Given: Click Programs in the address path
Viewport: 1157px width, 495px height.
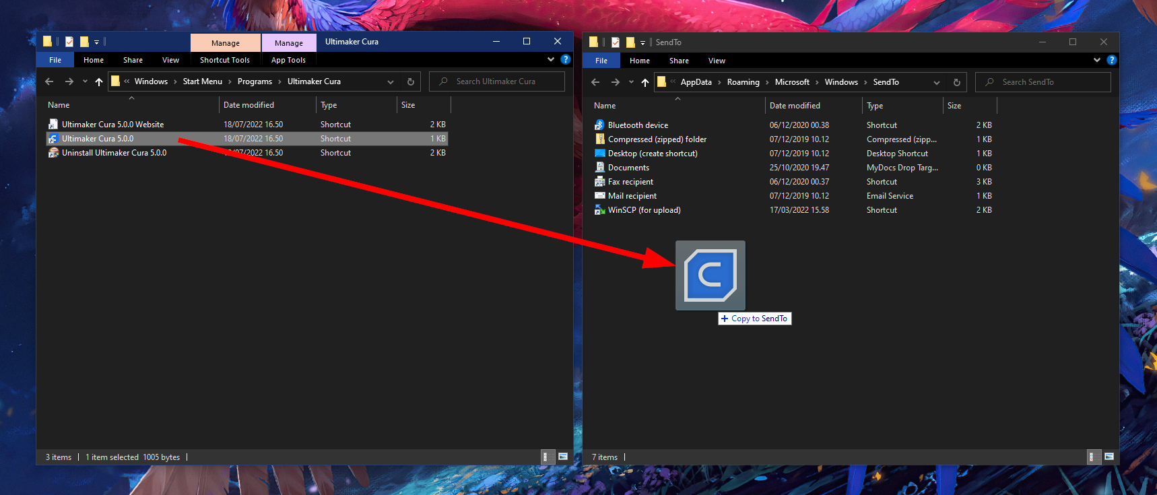Looking at the screenshot, I should coord(255,81).
